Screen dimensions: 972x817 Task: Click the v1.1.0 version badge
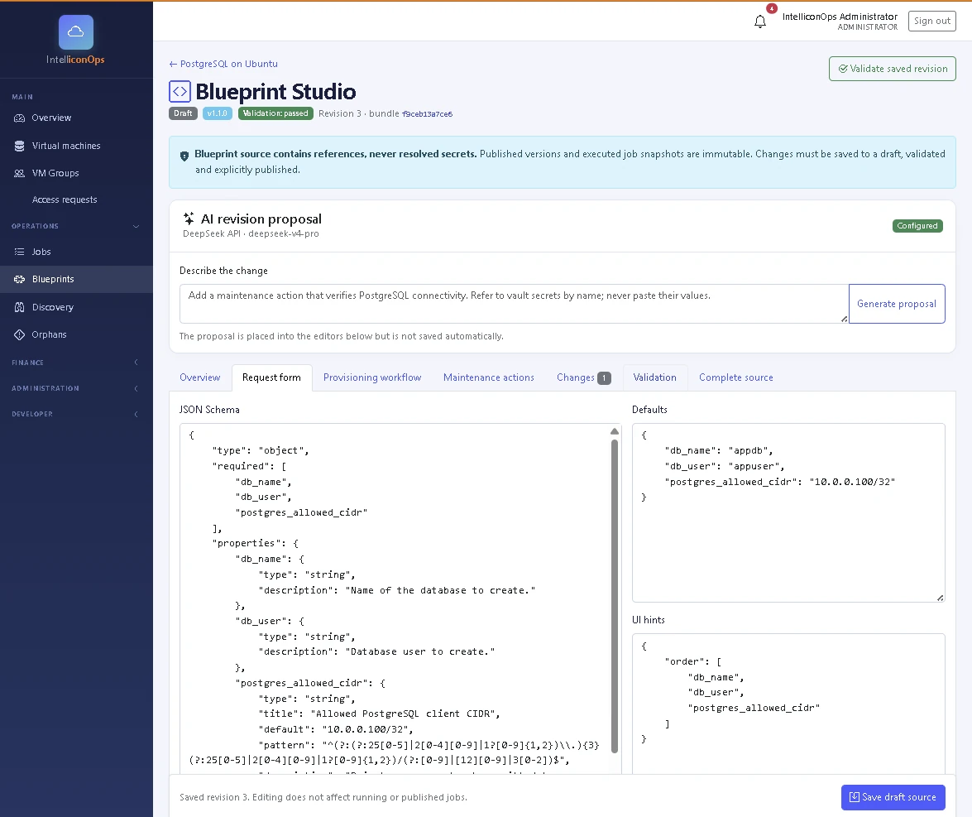pyautogui.click(x=217, y=113)
